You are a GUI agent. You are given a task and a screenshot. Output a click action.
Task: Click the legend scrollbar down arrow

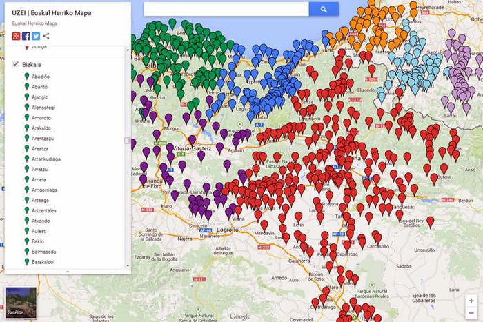coord(128,265)
